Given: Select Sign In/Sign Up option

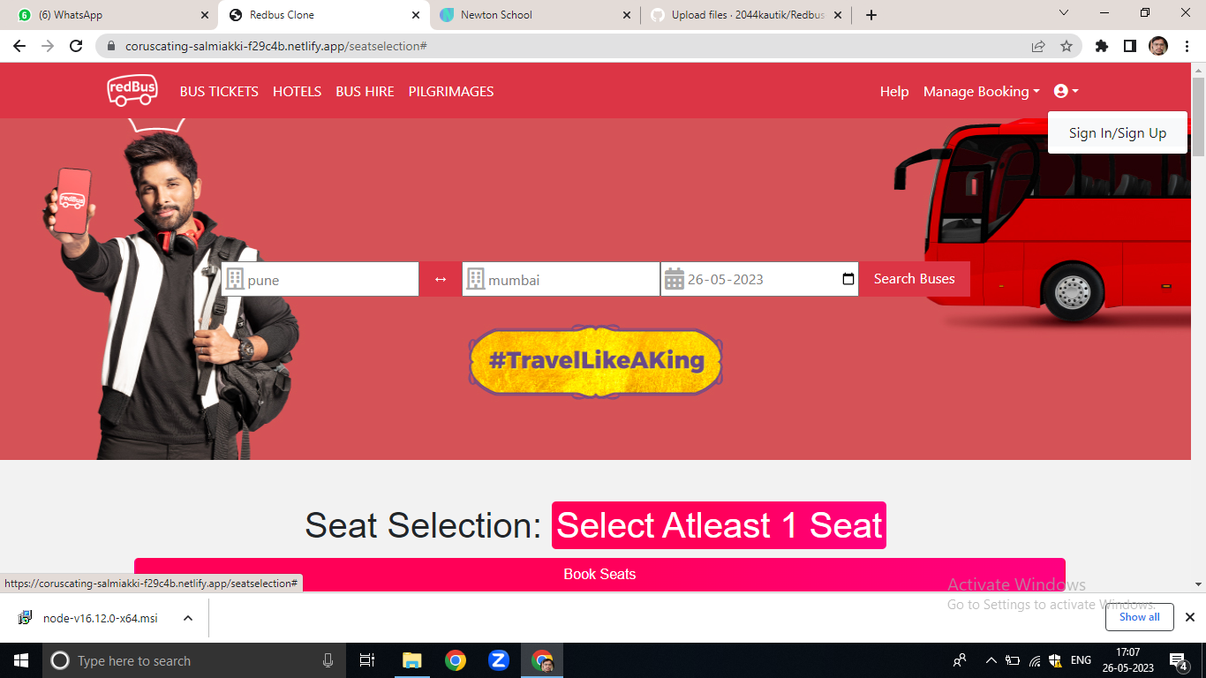Looking at the screenshot, I should point(1118,132).
